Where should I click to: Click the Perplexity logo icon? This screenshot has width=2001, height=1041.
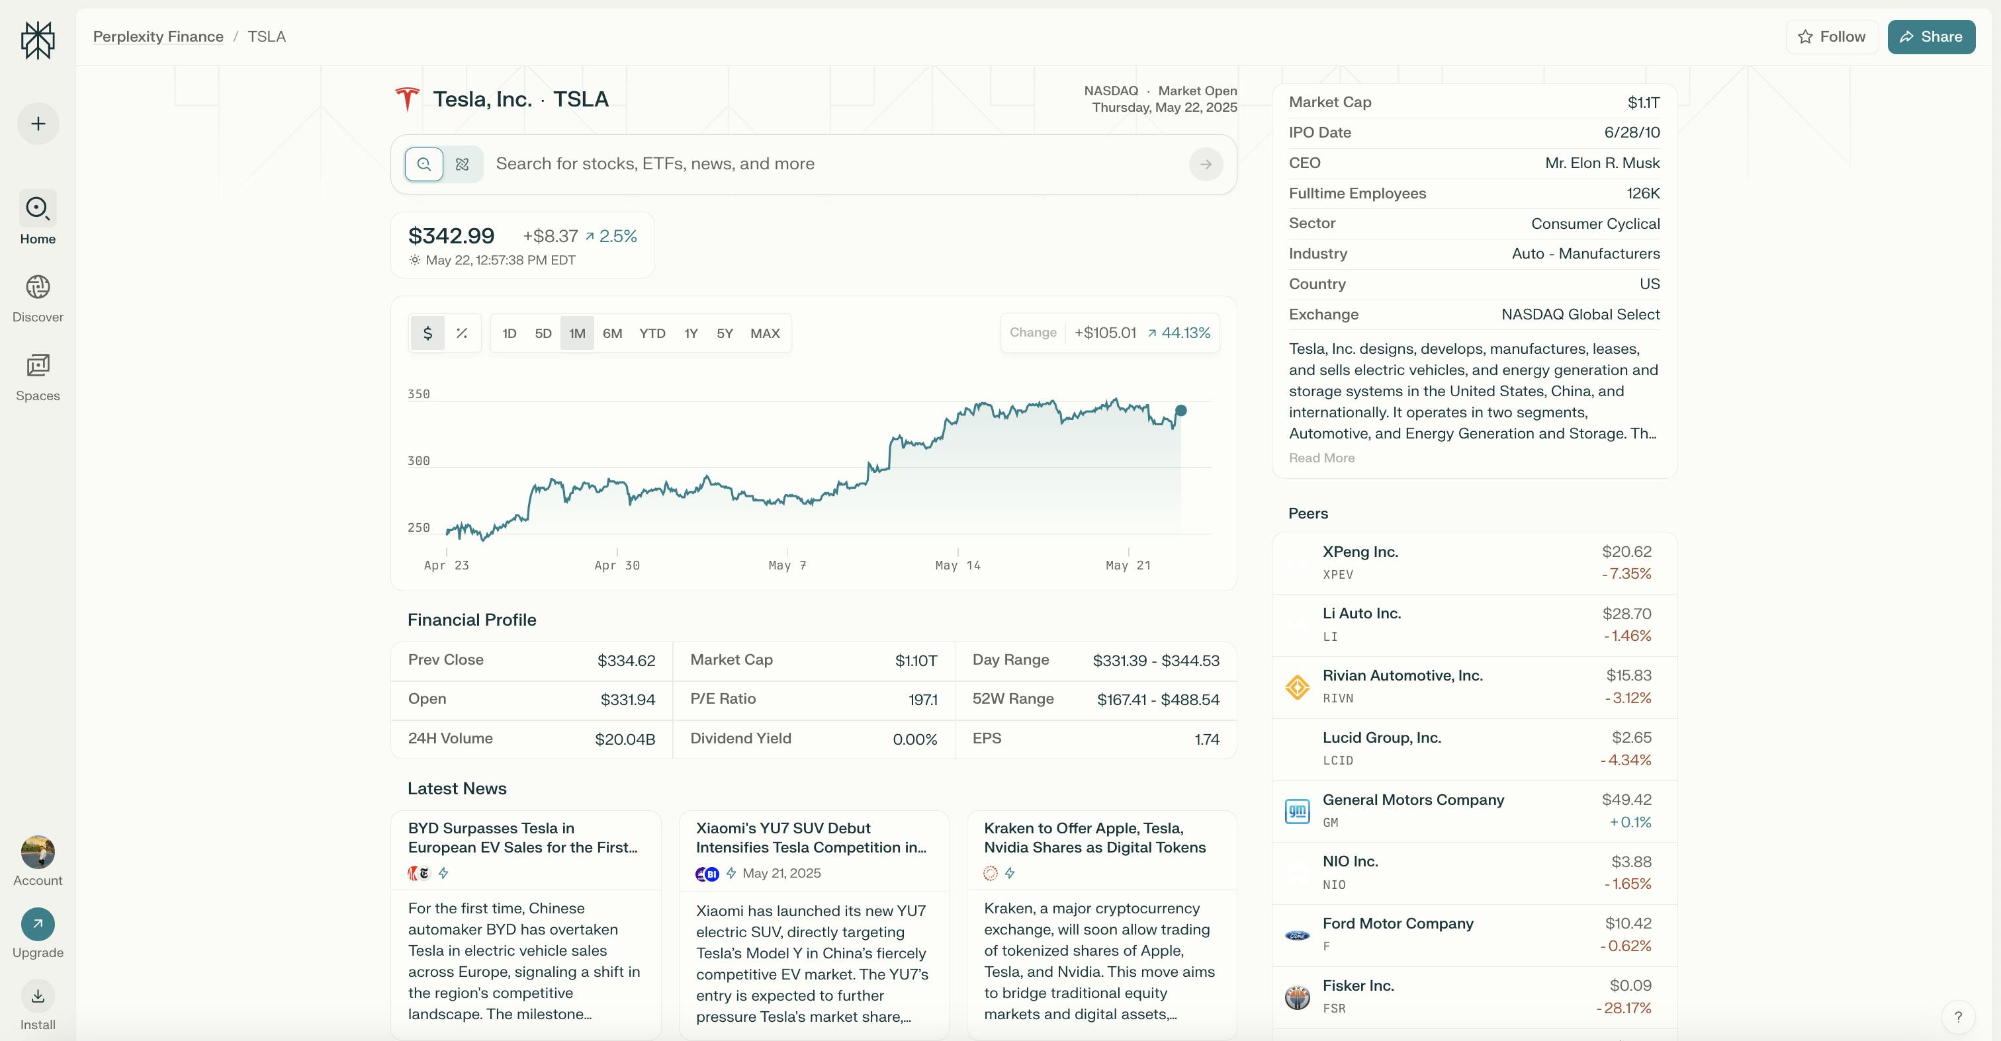click(x=37, y=40)
